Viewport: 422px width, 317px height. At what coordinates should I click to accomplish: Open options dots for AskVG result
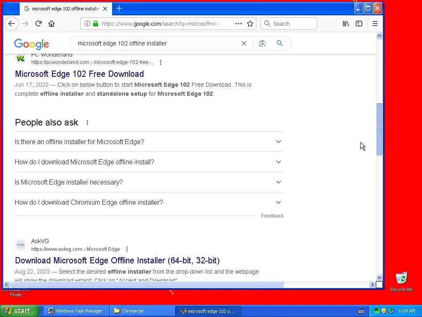tap(127, 249)
